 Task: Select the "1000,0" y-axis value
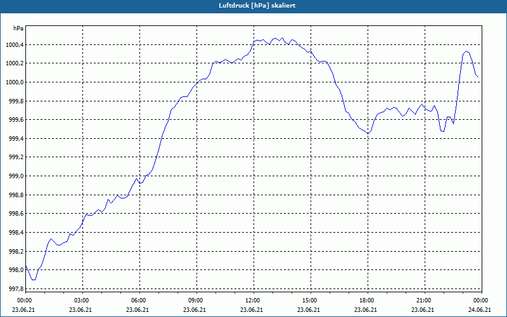(x=15, y=82)
